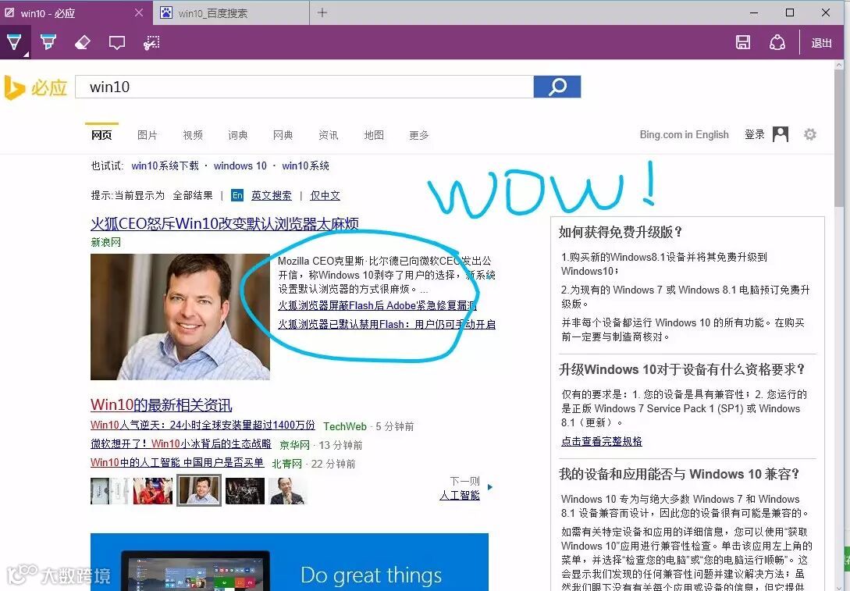The height and width of the screenshot is (591, 850).
Task: Select the 资讯 search category
Action: 329,135
